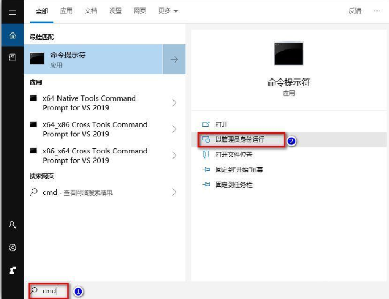Click the 打开文件位置 folder icon
The width and height of the screenshot is (389, 299).
pos(206,155)
